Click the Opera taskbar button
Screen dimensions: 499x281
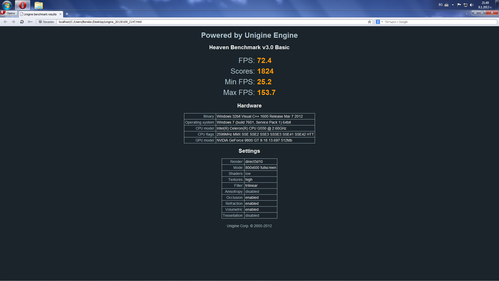(23, 5)
